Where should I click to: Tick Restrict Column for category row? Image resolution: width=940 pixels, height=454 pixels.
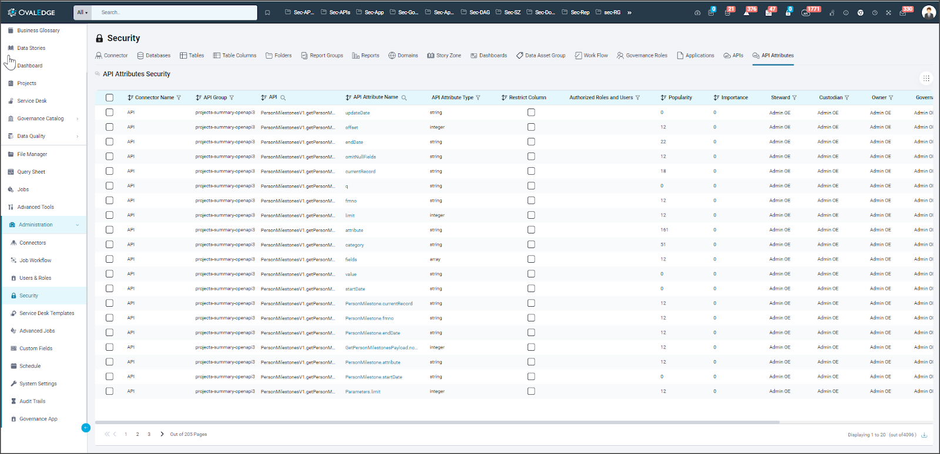pyautogui.click(x=531, y=244)
